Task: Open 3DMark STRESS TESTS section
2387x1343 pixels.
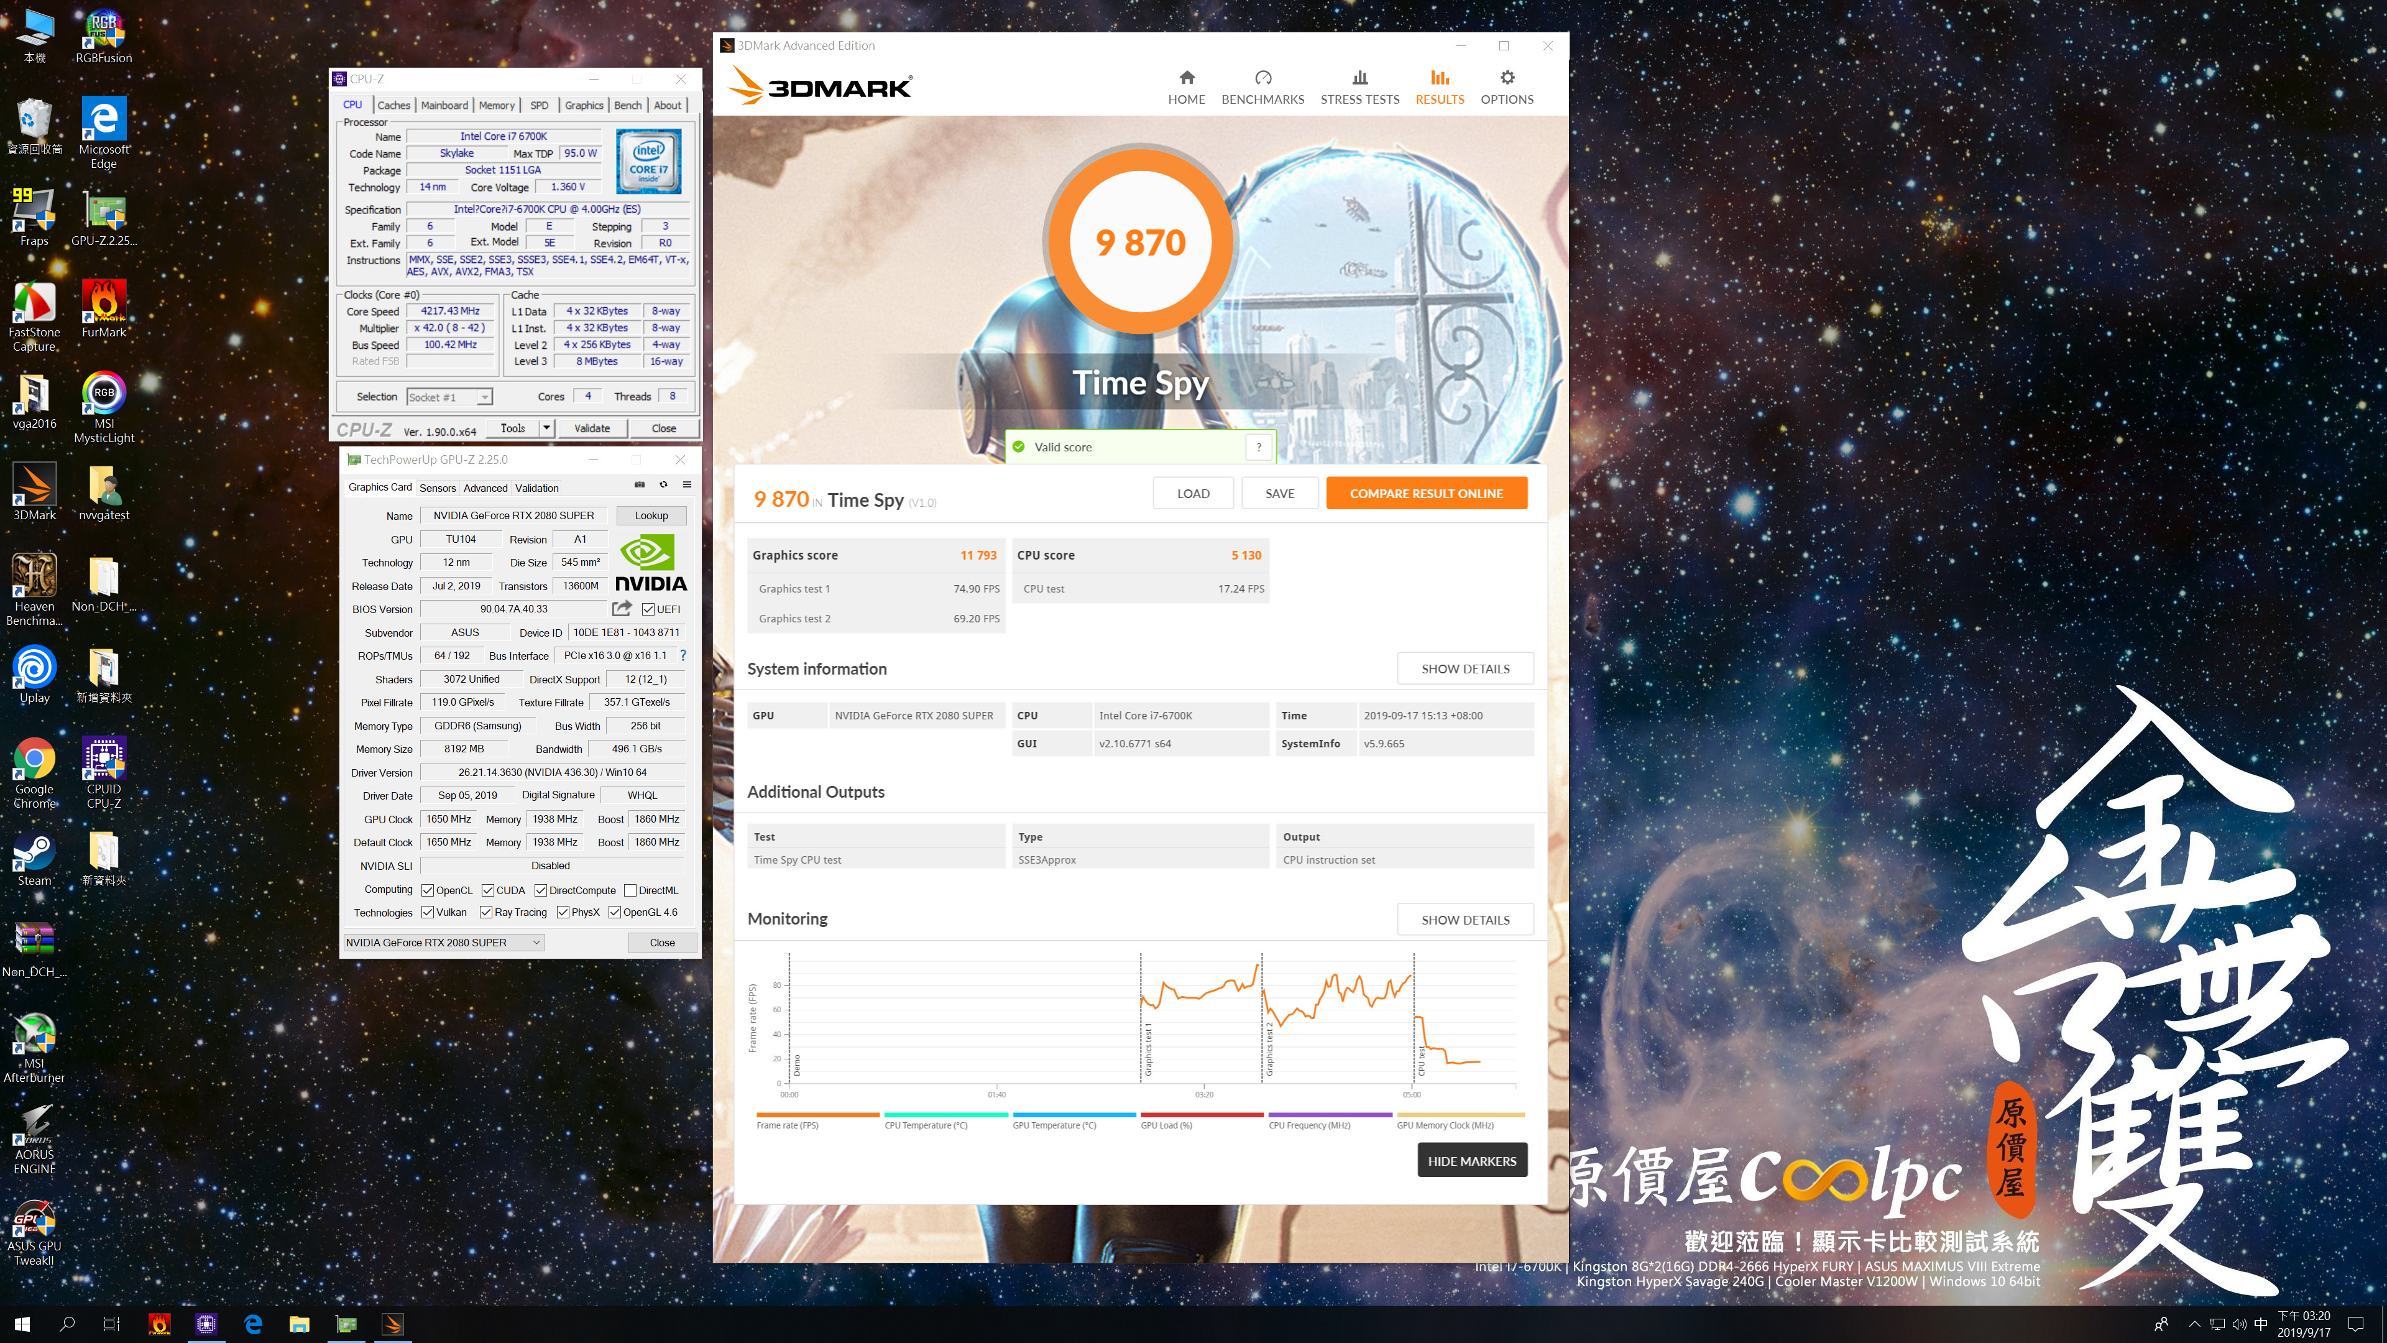Action: click(x=1359, y=88)
